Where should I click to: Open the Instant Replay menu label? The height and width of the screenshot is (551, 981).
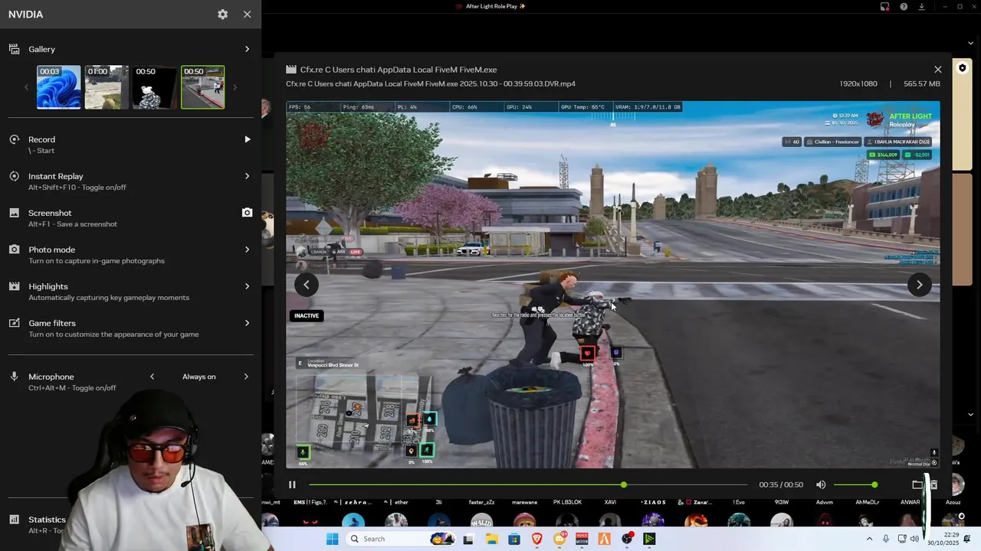[x=56, y=176]
